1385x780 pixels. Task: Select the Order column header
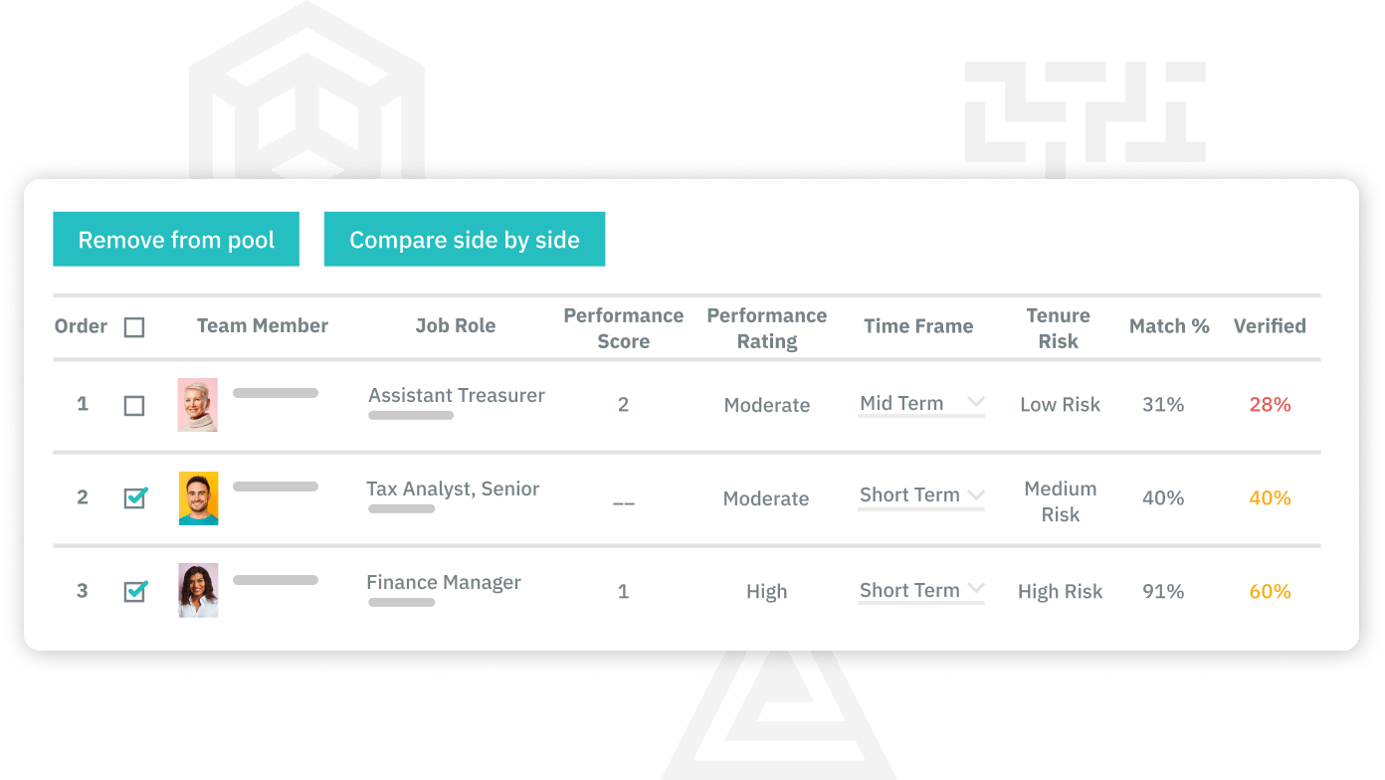pyautogui.click(x=81, y=326)
